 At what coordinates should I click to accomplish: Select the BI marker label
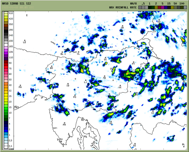click(x=135, y=145)
